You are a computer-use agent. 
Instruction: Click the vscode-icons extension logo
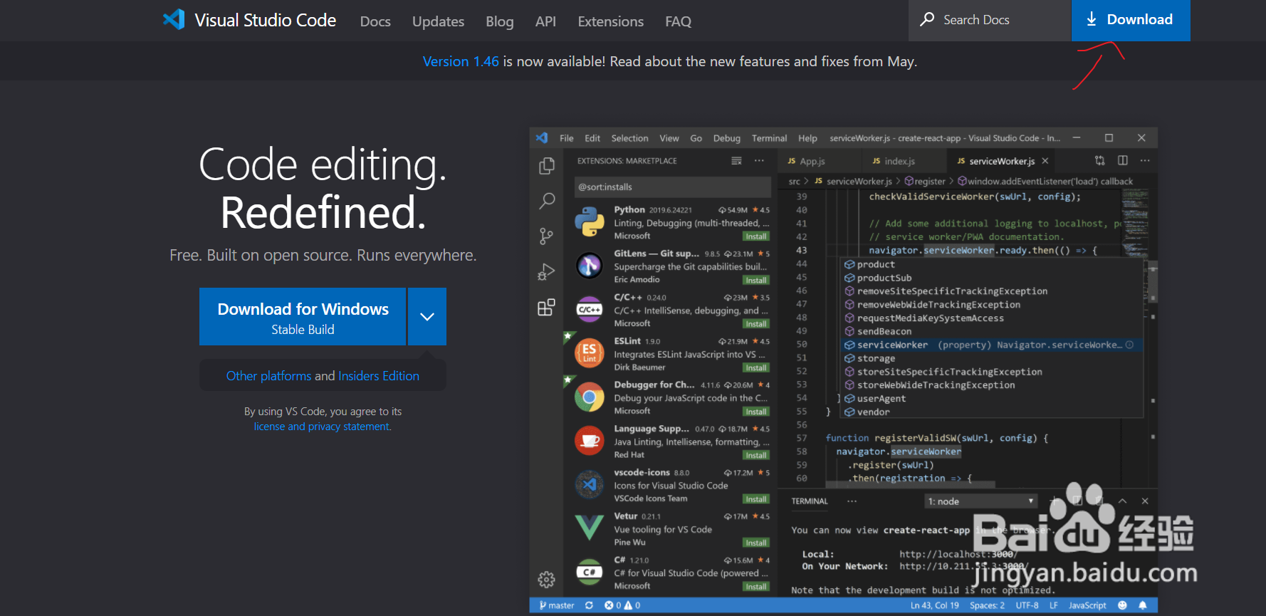[590, 485]
